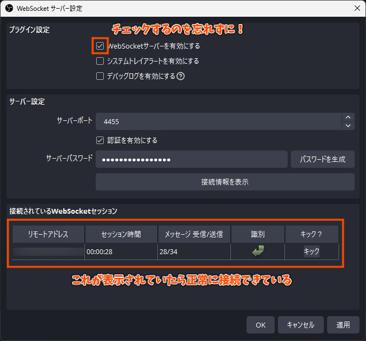Click the server port field showing 4455

pos(216,121)
